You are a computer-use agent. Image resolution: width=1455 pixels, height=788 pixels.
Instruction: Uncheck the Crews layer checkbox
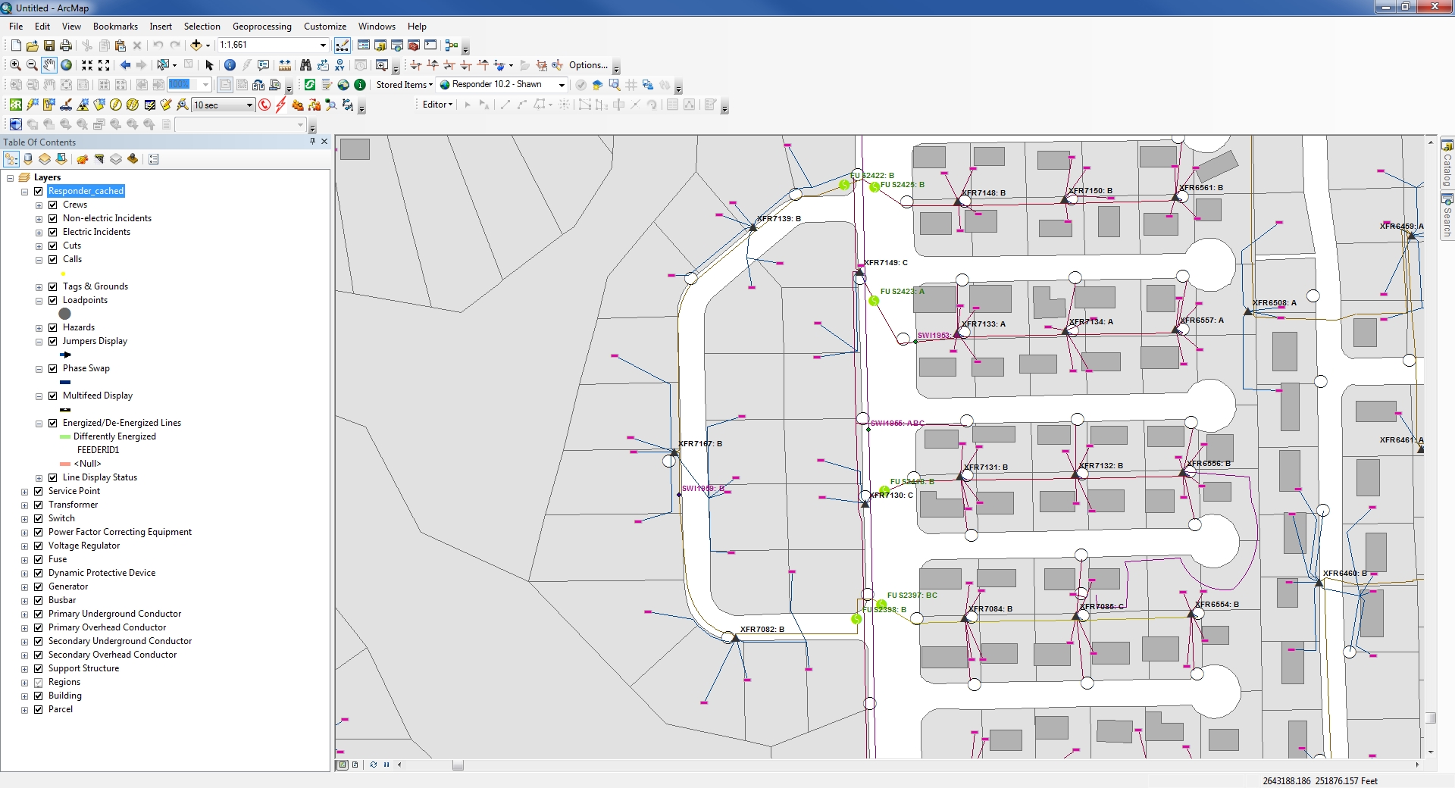coord(53,205)
